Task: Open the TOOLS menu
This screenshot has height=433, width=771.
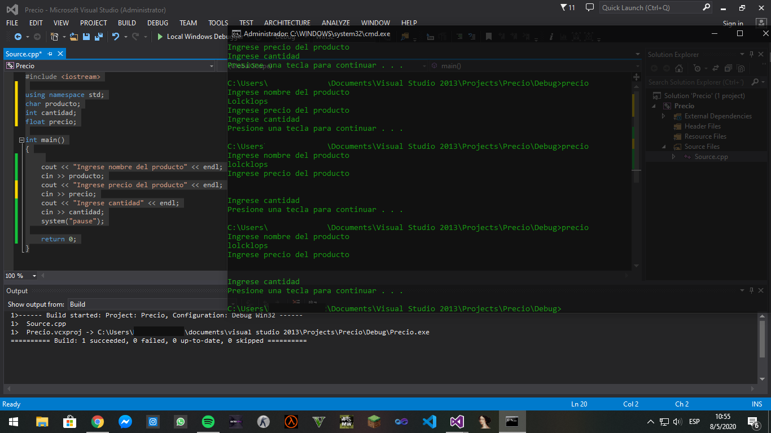Action: click(218, 23)
